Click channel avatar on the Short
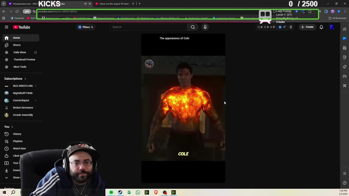This screenshot has height=196, width=349. [x=149, y=64]
